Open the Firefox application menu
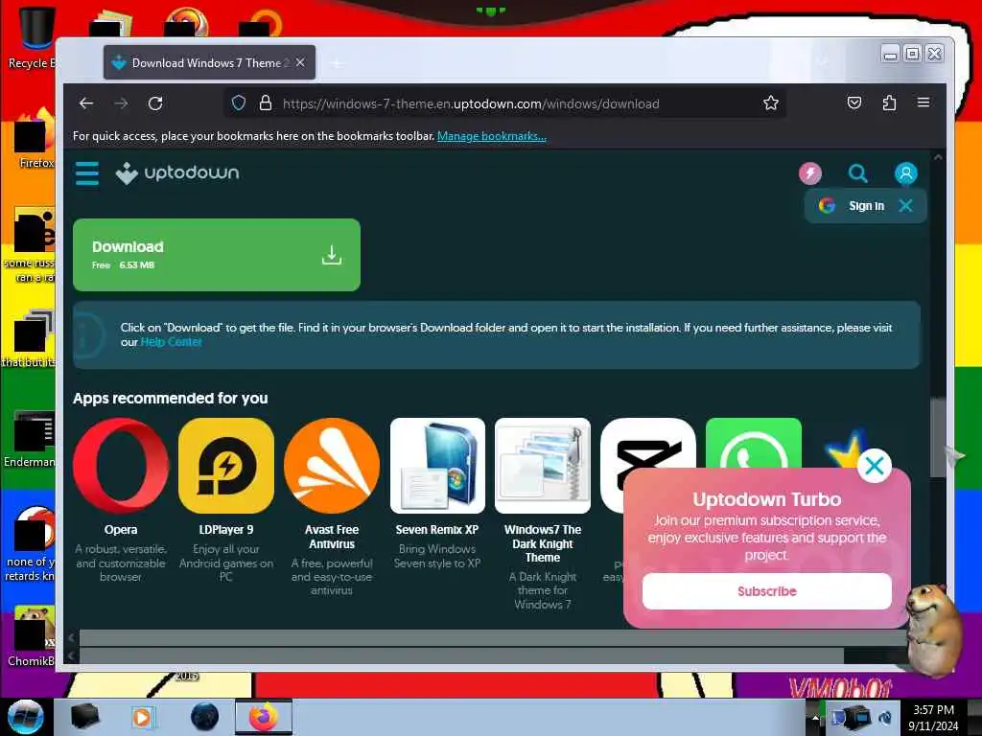The image size is (982, 736). 924,103
